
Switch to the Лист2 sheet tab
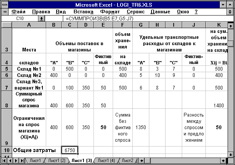(x=127, y=161)
